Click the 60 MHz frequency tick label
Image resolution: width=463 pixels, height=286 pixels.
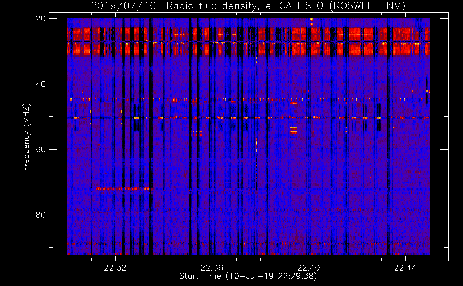41,149
